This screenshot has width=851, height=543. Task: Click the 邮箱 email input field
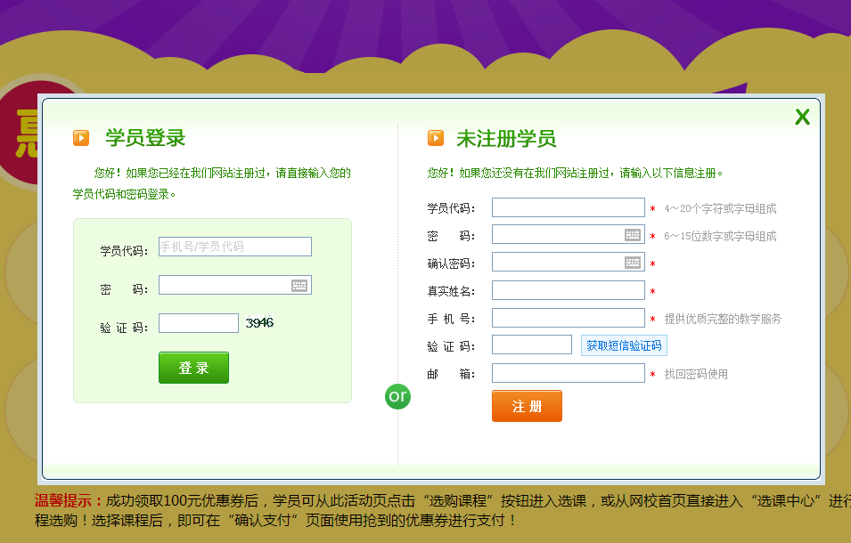click(x=568, y=373)
